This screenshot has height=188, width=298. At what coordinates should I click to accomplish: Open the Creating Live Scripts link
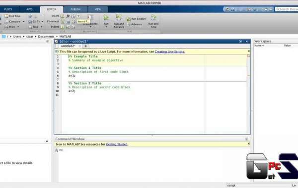(x=169, y=51)
